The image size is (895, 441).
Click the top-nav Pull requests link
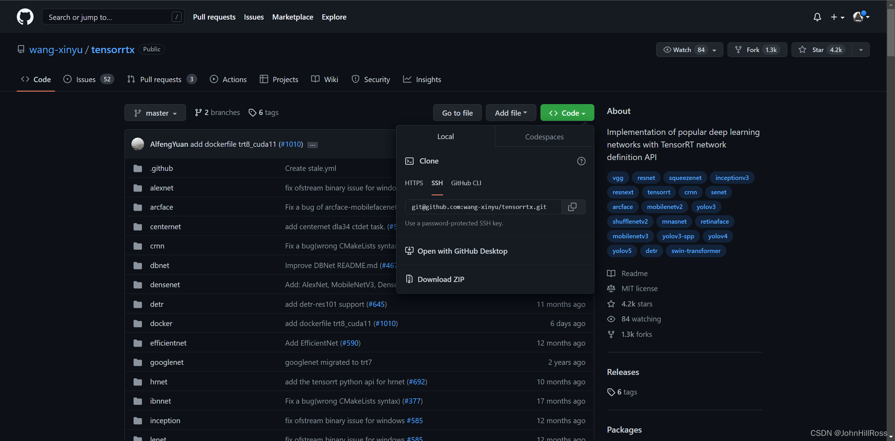coord(214,17)
